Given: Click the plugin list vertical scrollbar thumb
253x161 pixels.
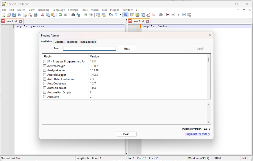Looking at the screenshot, I should point(209,60).
